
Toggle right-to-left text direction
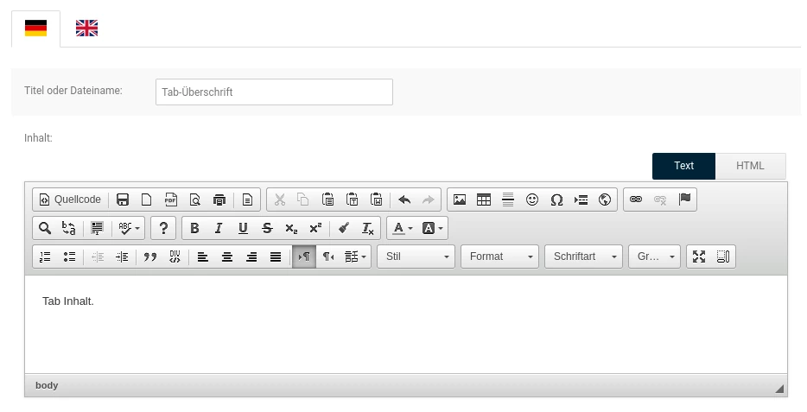point(328,257)
